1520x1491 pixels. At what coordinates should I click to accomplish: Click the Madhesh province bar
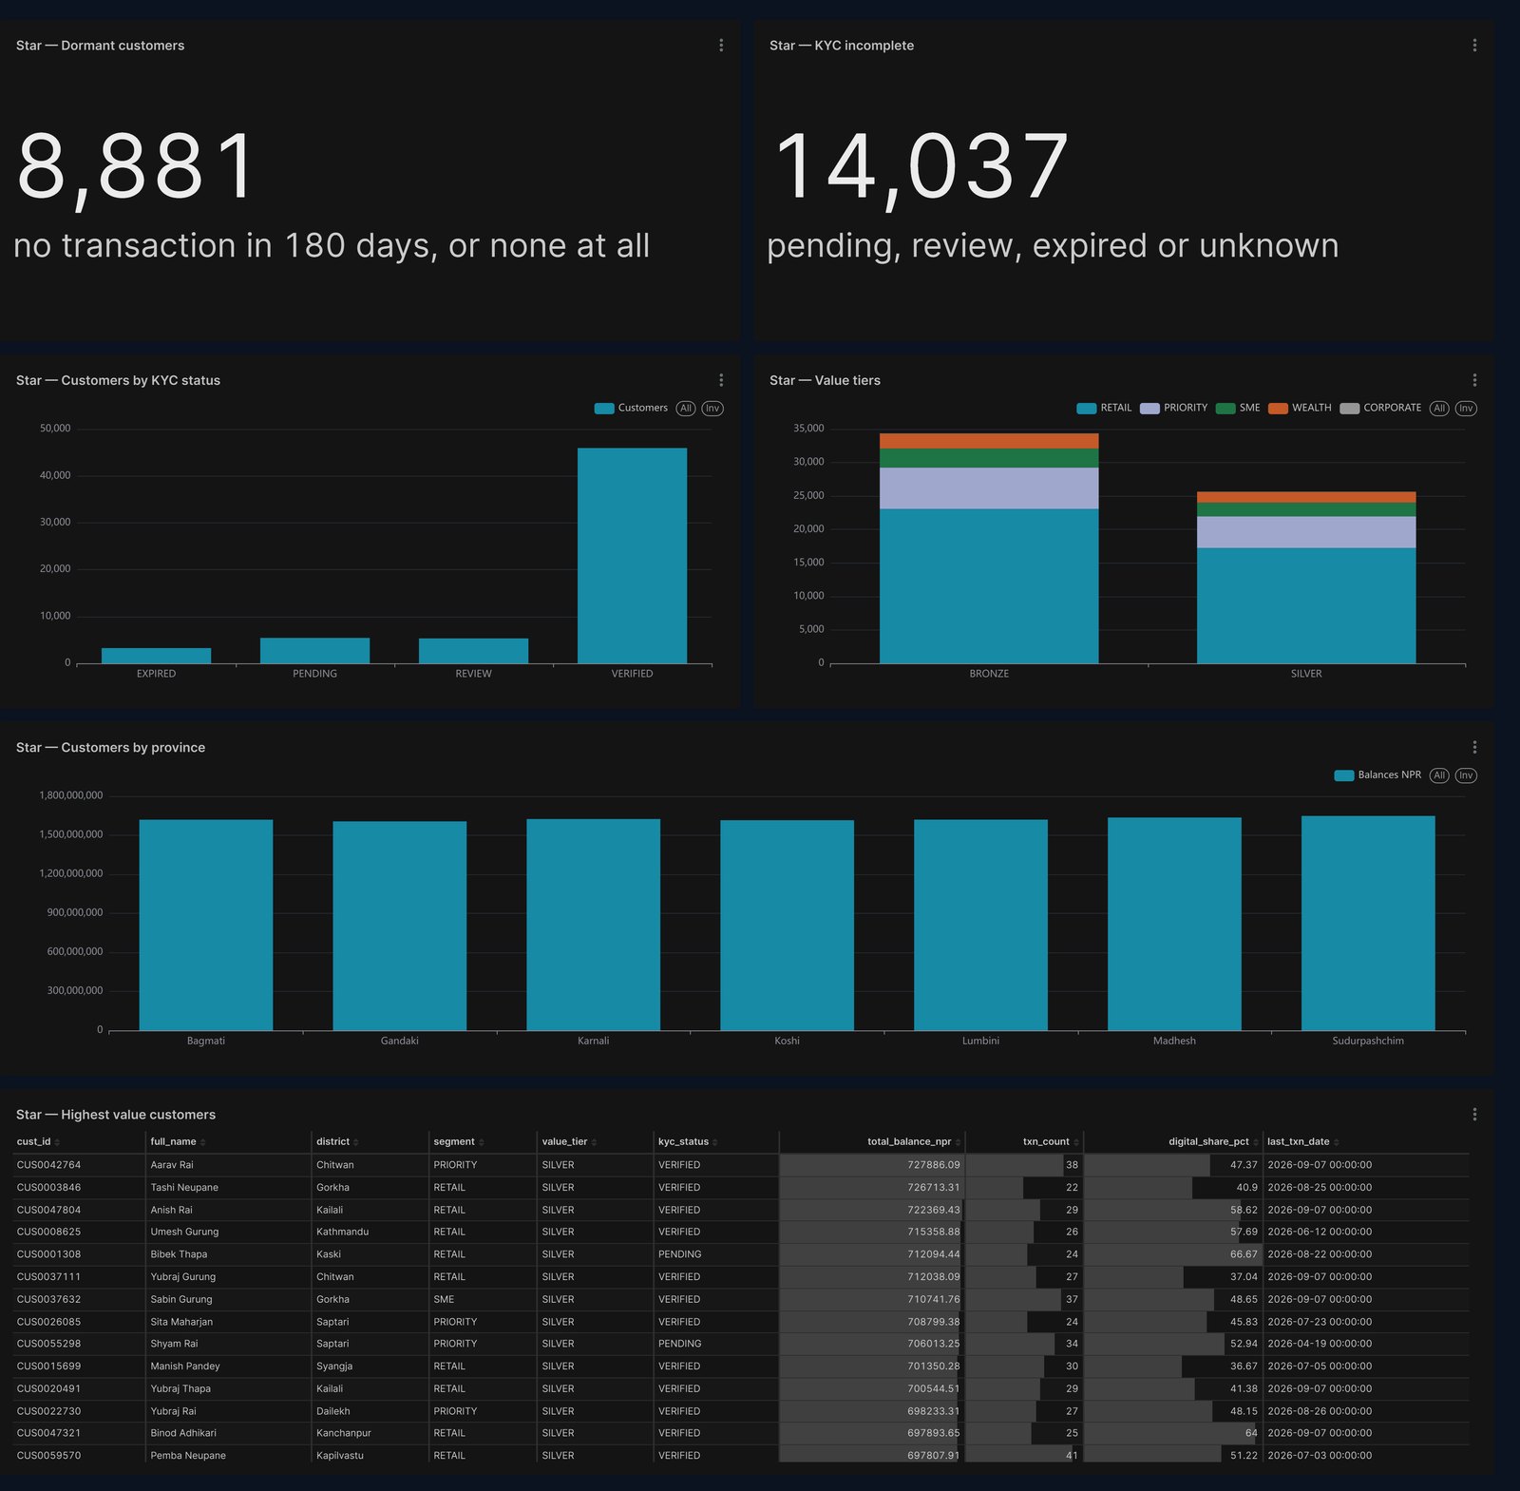(1174, 924)
